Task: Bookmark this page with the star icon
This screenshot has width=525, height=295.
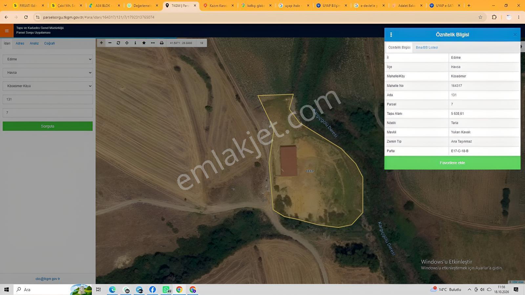Action: click(x=480, y=17)
